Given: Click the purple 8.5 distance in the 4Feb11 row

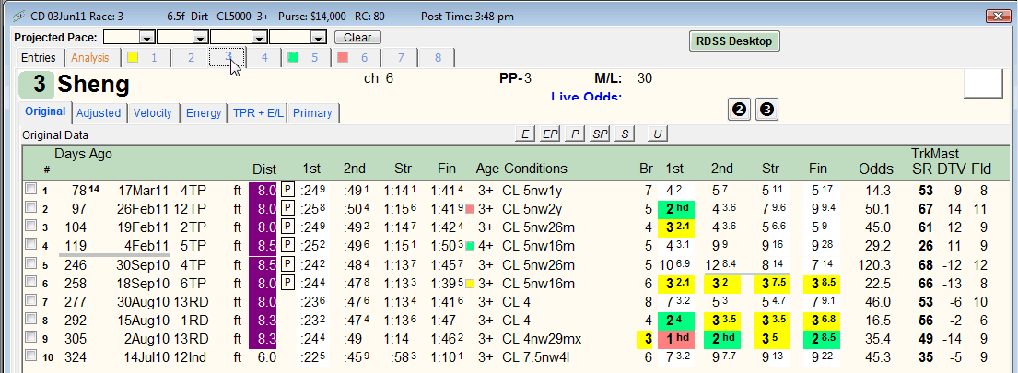Looking at the screenshot, I should tap(263, 247).
